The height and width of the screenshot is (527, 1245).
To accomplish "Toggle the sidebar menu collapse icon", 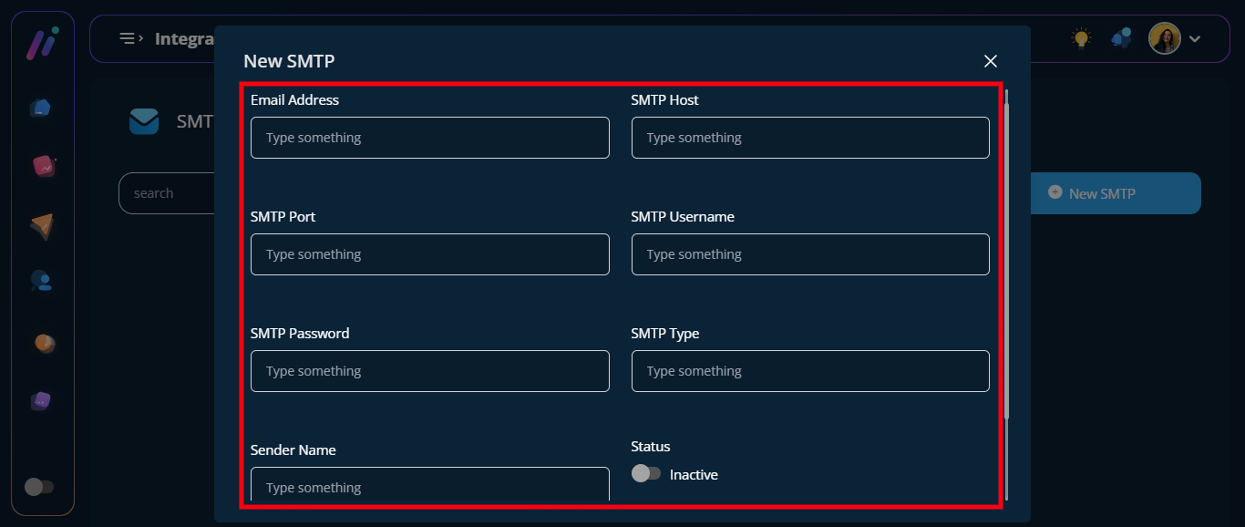I will coord(131,38).
